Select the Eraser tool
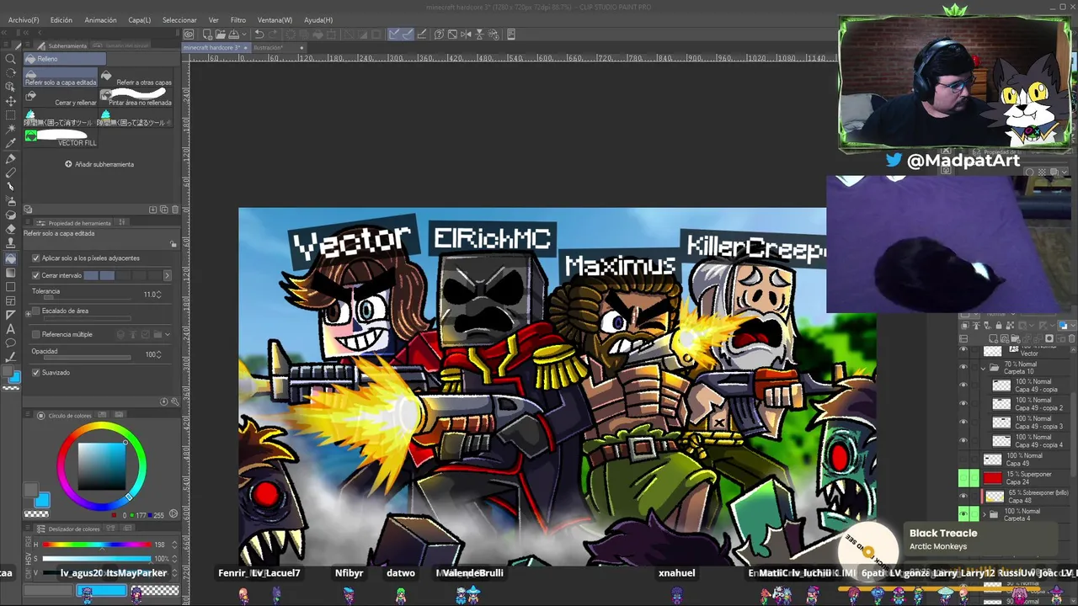Image resolution: width=1078 pixels, height=606 pixels. click(x=10, y=230)
